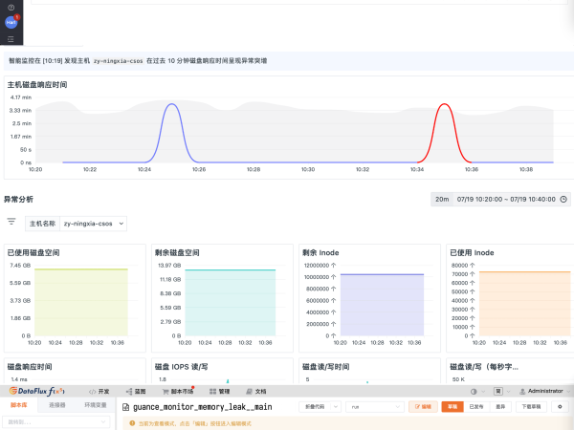This screenshot has width=574, height=430.
Task: Switch to the 环境变量 tab
Action: (96, 405)
